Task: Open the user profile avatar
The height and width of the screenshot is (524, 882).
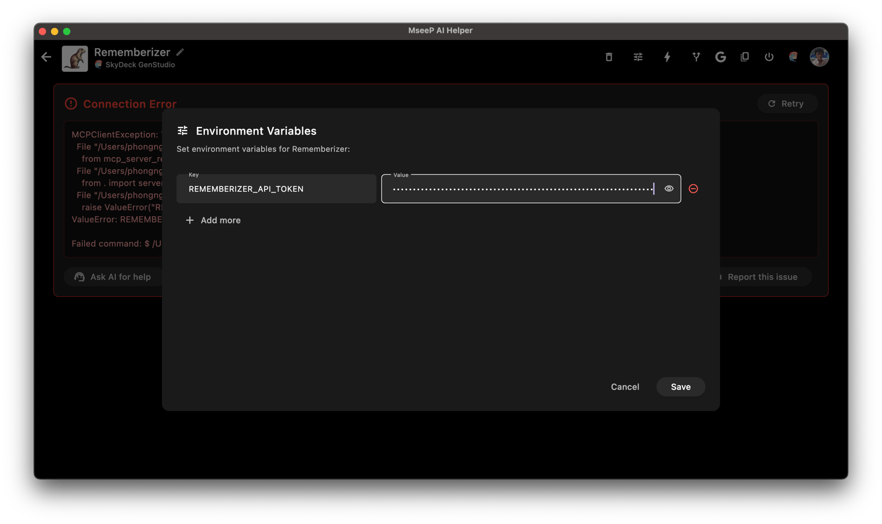Action: coord(819,57)
